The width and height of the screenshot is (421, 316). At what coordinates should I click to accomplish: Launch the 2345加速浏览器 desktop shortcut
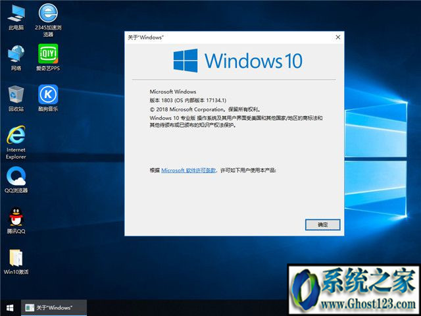coord(48,20)
